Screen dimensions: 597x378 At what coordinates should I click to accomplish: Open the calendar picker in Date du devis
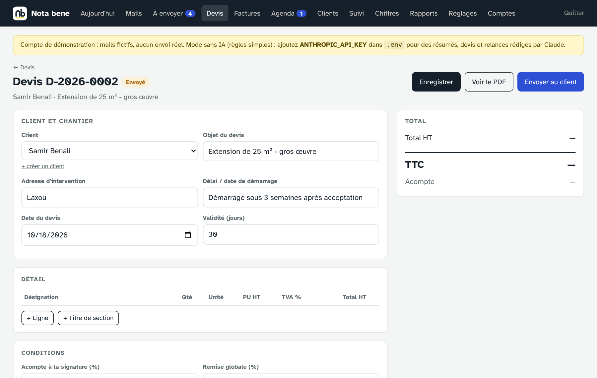pos(188,235)
